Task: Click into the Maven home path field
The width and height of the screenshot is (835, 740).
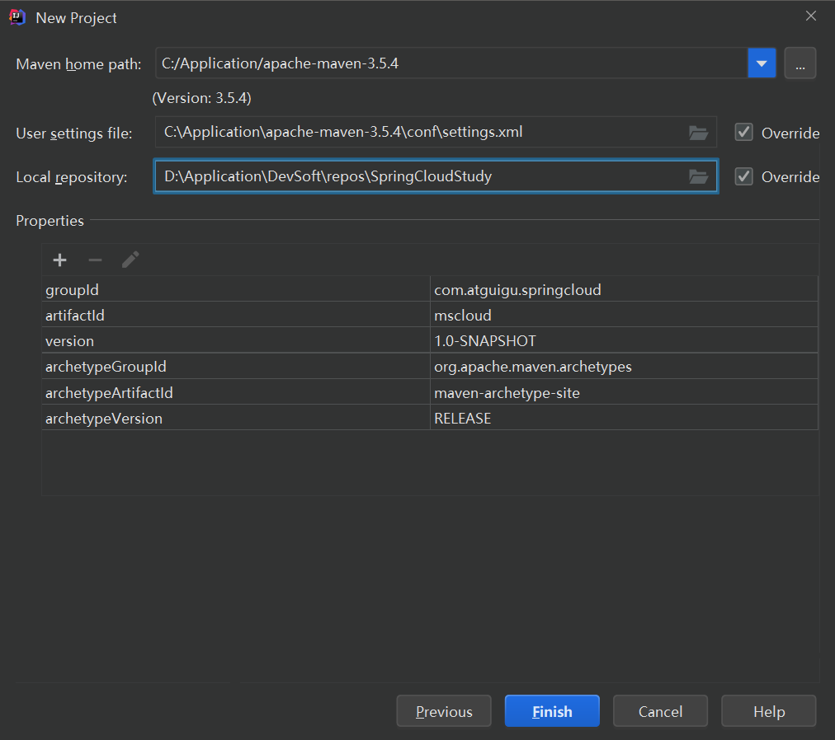Action: point(451,63)
